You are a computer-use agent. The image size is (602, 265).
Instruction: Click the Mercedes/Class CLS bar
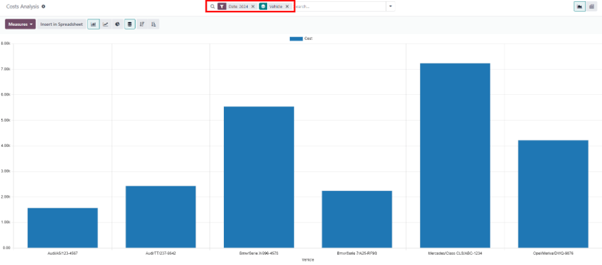(x=455, y=155)
